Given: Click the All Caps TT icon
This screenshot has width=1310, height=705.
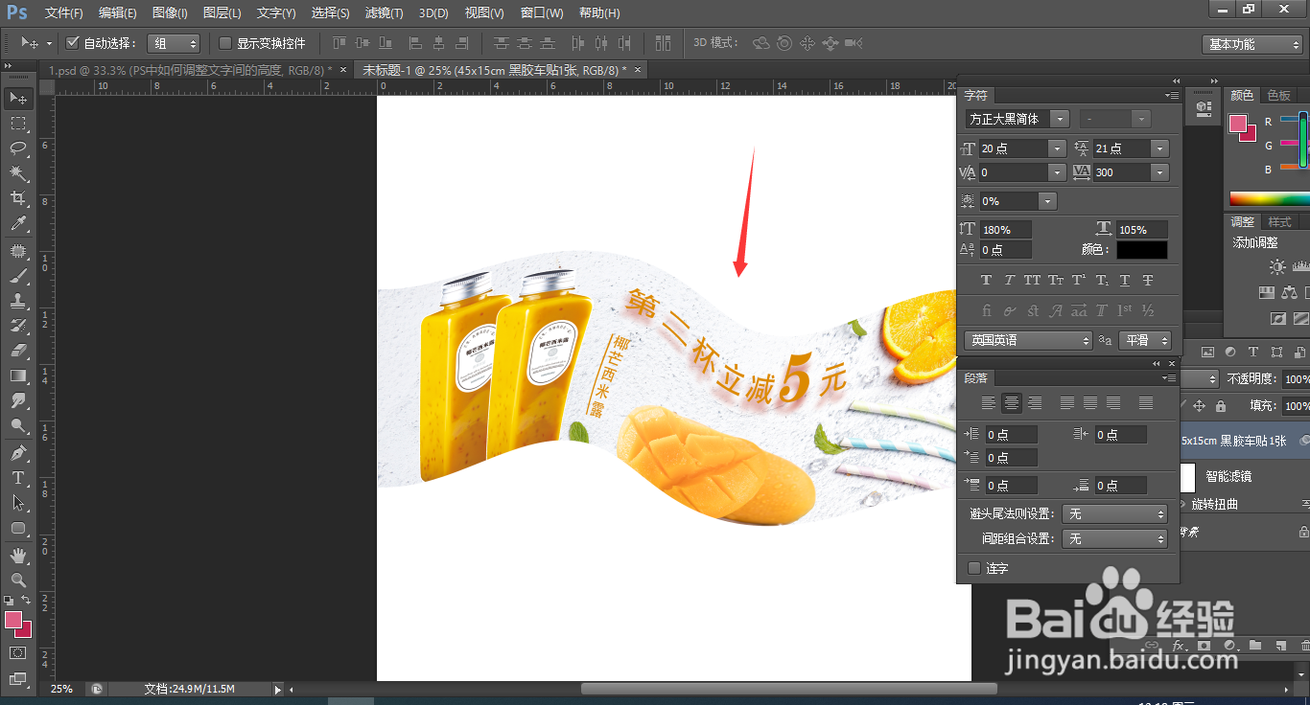Looking at the screenshot, I should coord(1032,280).
